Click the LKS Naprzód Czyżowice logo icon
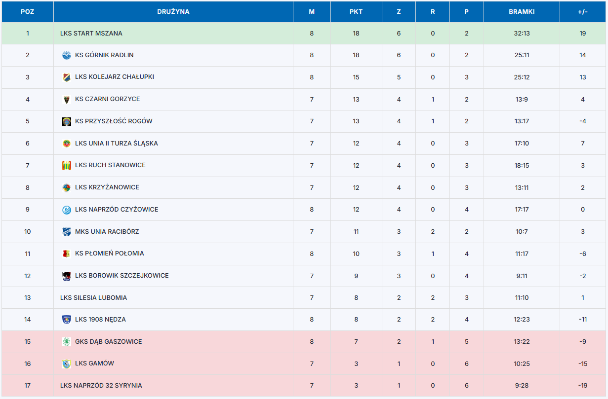 coord(66,210)
